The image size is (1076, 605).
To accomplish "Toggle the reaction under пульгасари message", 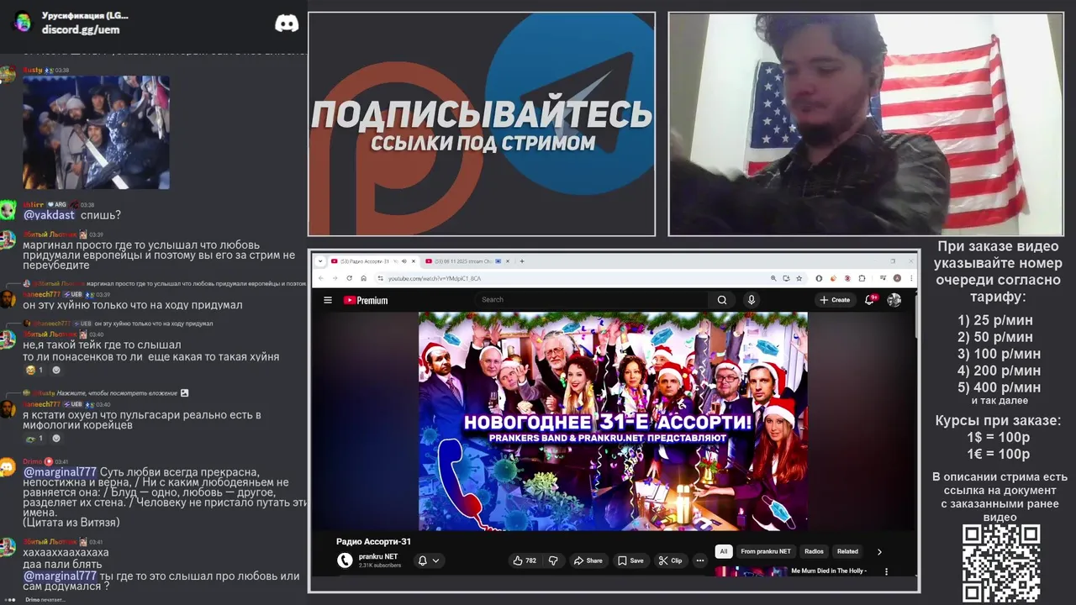I will 35,439.
